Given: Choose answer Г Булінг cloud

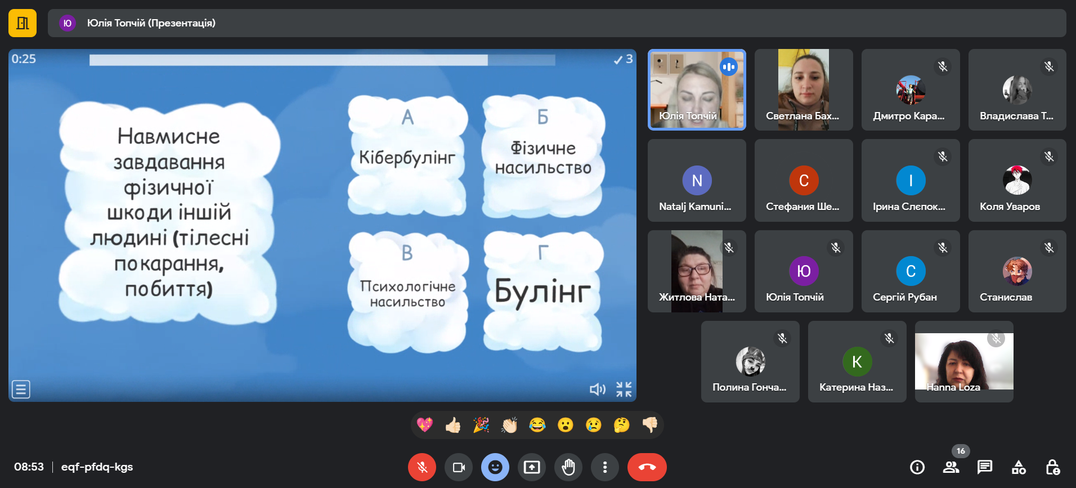Looking at the screenshot, I should click(543, 292).
